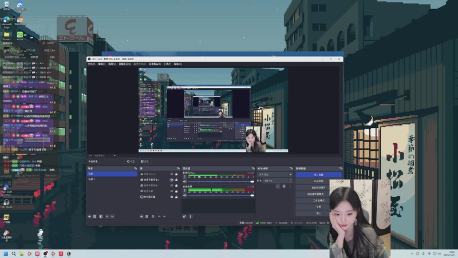Move the scene down with the arrow
The image size is (458, 258).
[x=112, y=217]
